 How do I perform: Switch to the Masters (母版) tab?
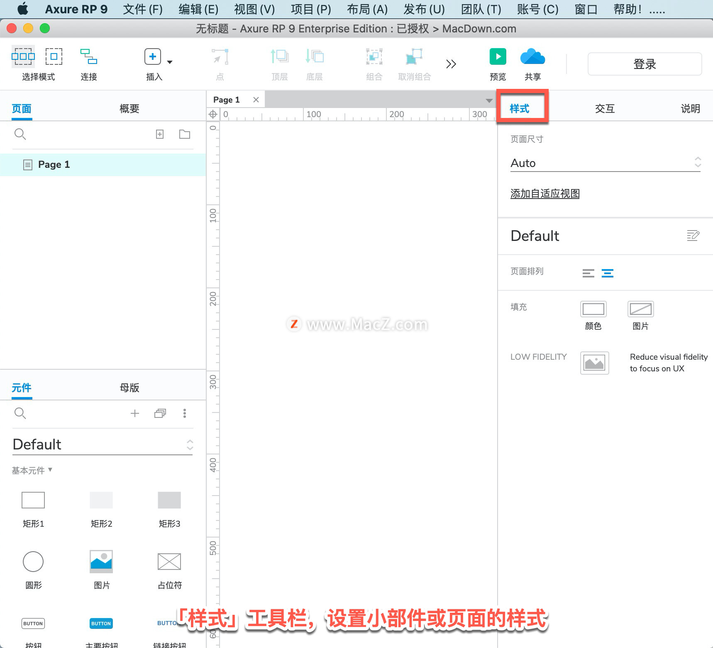coord(129,388)
